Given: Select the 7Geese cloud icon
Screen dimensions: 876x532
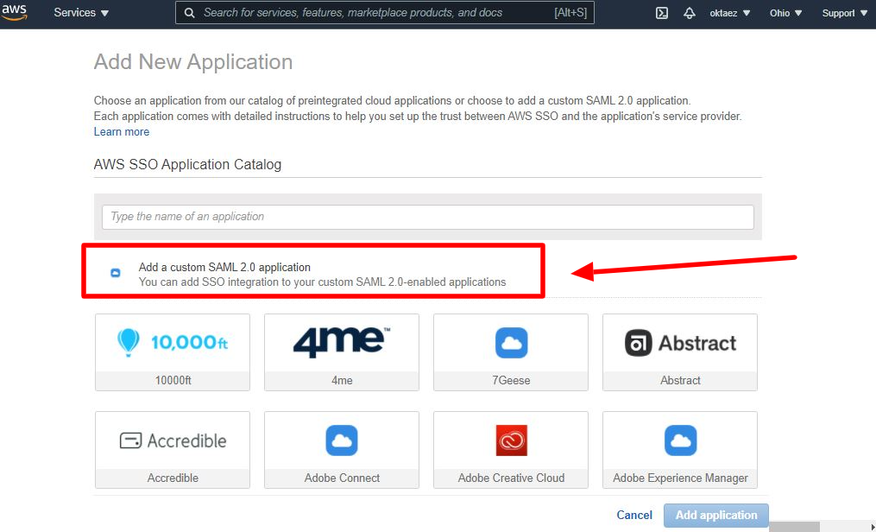Looking at the screenshot, I should [511, 343].
